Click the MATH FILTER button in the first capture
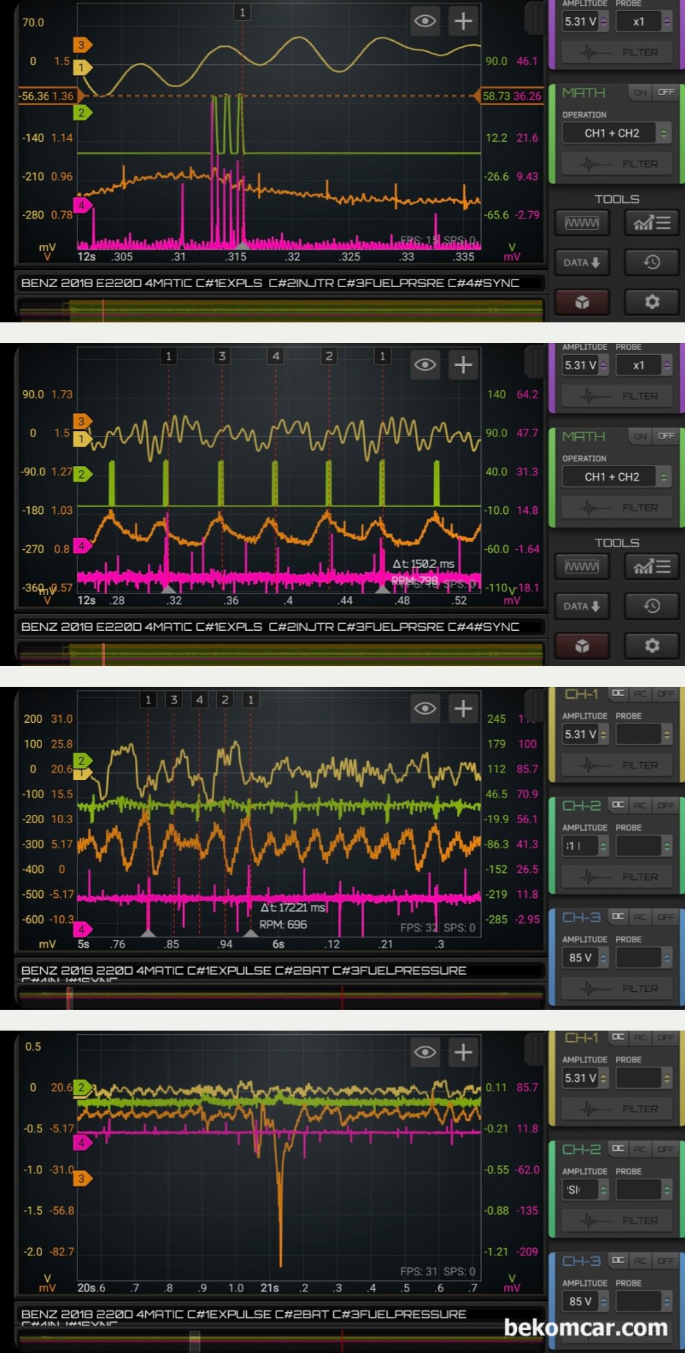Image resolution: width=685 pixels, height=1353 pixels. click(617, 164)
